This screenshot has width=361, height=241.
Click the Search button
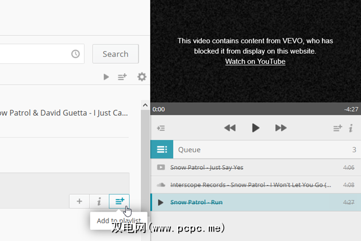[116, 54]
